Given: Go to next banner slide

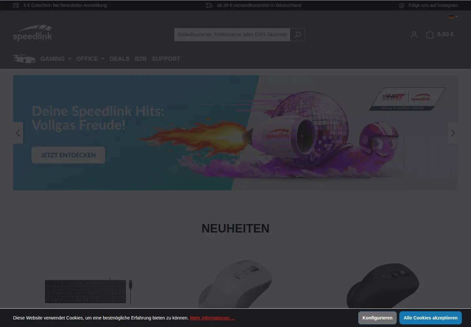Looking at the screenshot, I should (453, 133).
